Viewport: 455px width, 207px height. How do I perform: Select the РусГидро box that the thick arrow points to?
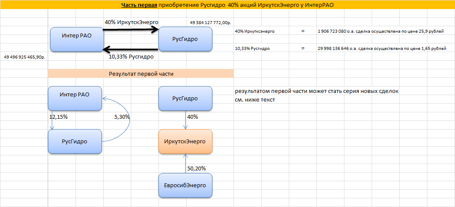point(186,39)
